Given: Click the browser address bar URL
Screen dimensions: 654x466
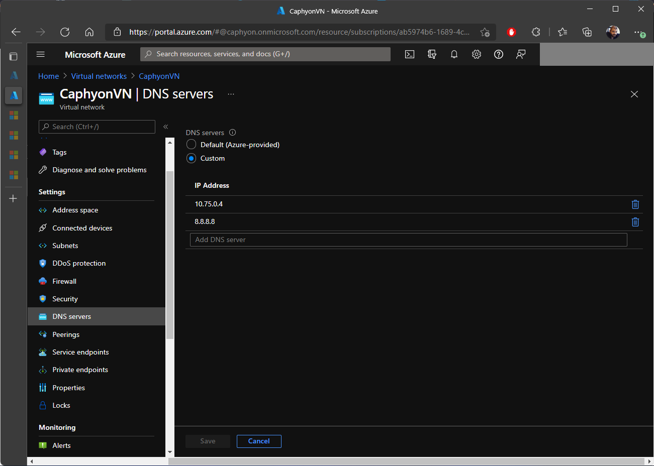Looking at the screenshot, I should (x=299, y=32).
